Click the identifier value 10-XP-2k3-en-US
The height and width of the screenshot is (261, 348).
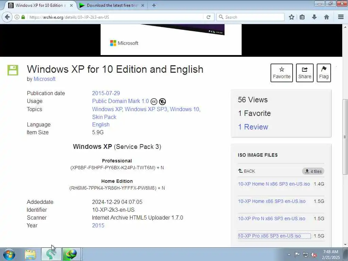click(113, 210)
